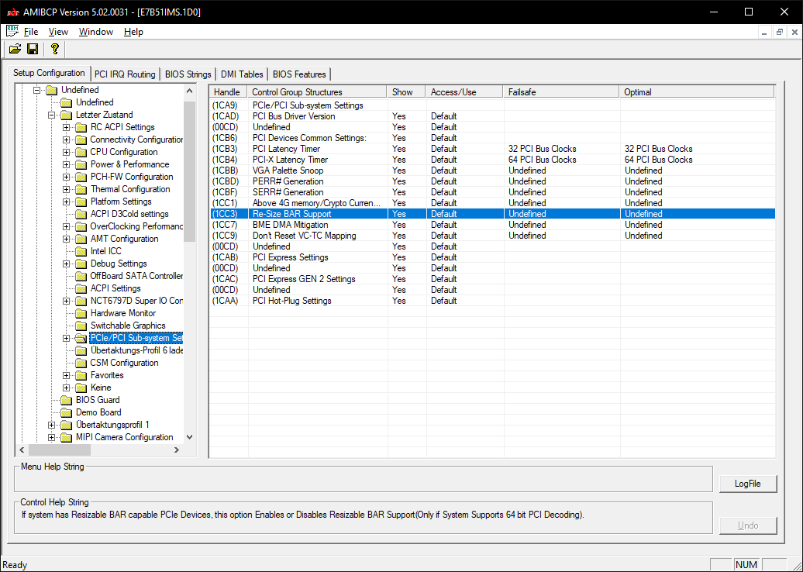Expand the OverClocking Performance node

(x=66, y=227)
